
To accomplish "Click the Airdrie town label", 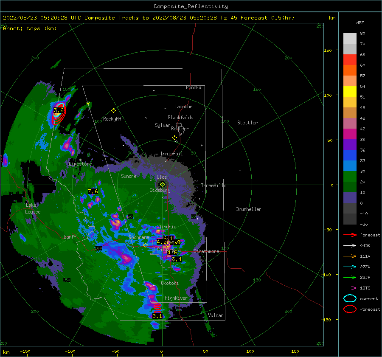I will [x=167, y=227].
